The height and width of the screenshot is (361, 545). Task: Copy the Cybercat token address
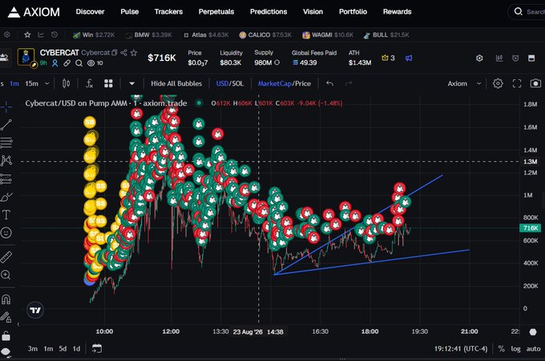[x=114, y=53]
